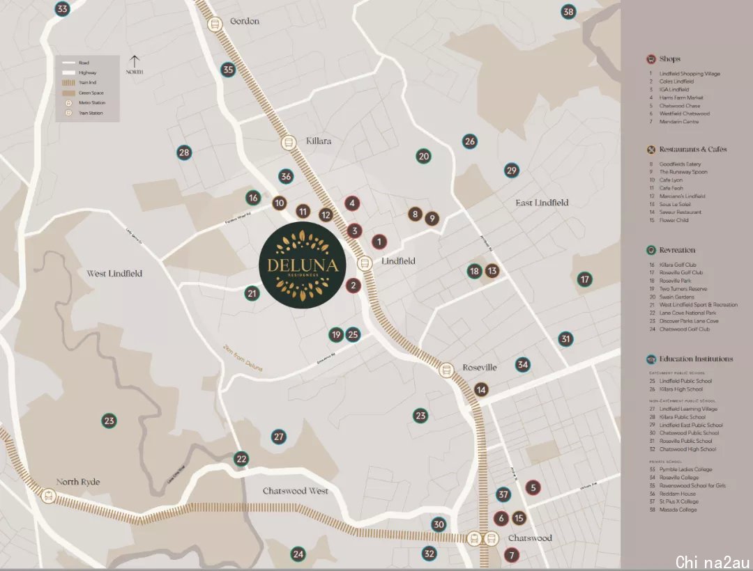Select green recreation marker 16

253,197
